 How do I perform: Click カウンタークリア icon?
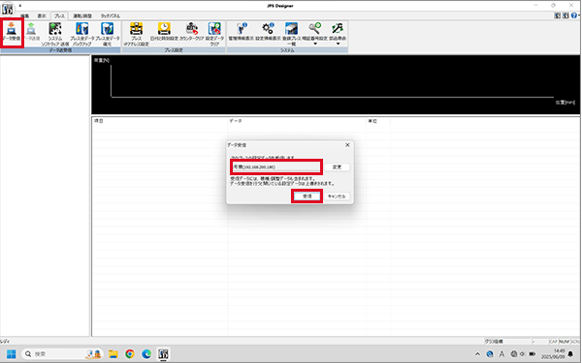point(191,32)
